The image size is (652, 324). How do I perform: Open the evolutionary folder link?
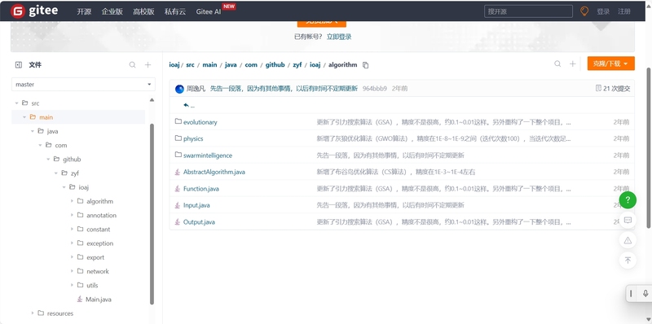[200, 122]
